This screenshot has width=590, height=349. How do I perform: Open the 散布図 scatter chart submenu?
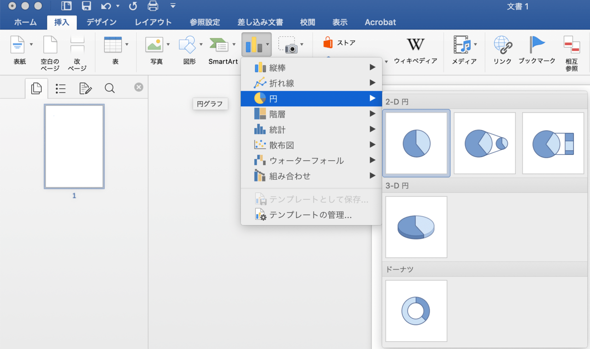311,145
